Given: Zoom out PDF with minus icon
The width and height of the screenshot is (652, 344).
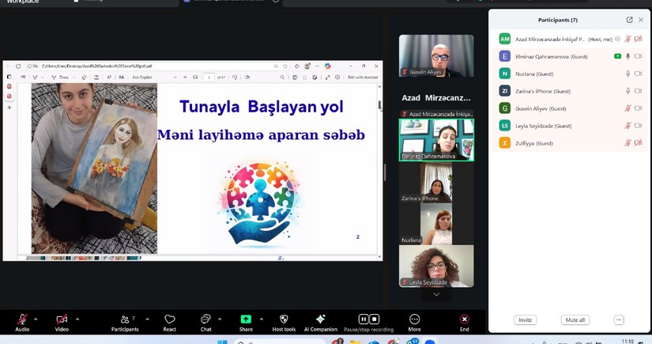Looking at the screenshot, I should coord(175,77).
